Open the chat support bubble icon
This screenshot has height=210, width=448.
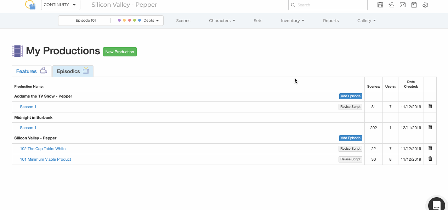[436, 204]
